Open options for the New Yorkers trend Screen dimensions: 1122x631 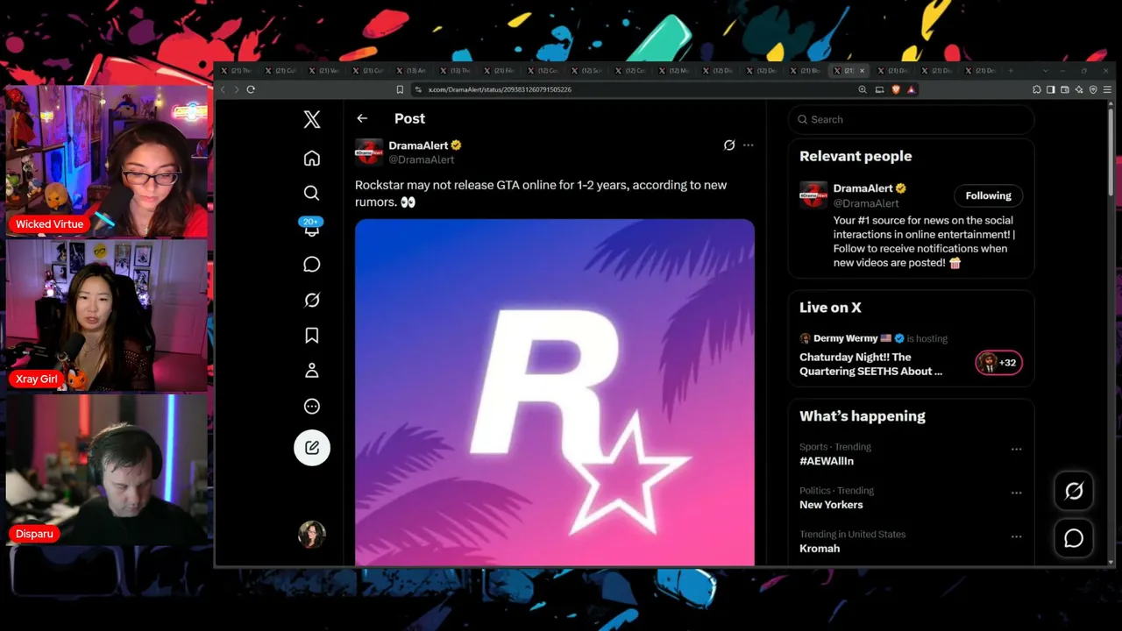tap(1016, 493)
